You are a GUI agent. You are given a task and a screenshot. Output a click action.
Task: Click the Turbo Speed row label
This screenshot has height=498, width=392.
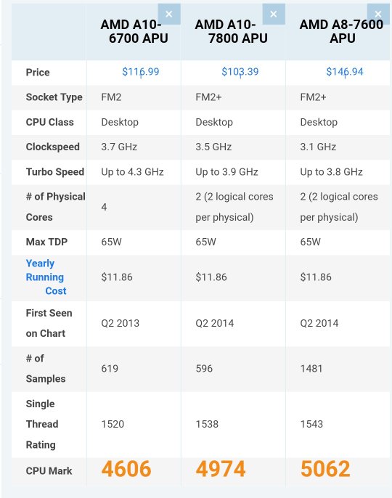point(55,172)
